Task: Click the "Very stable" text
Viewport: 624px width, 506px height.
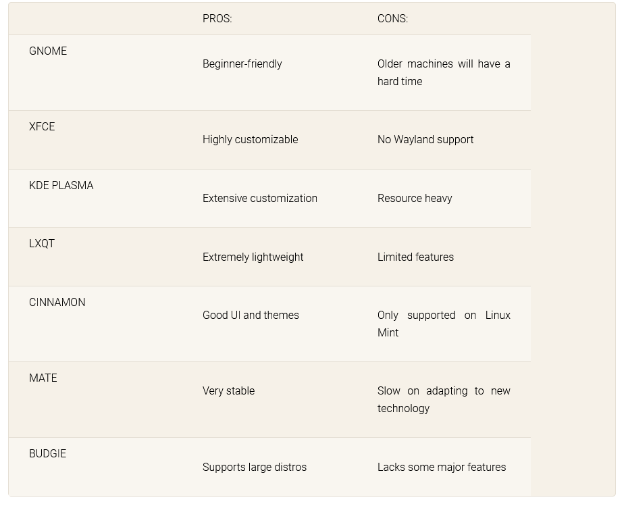Action: pyautogui.click(x=228, y=391)
